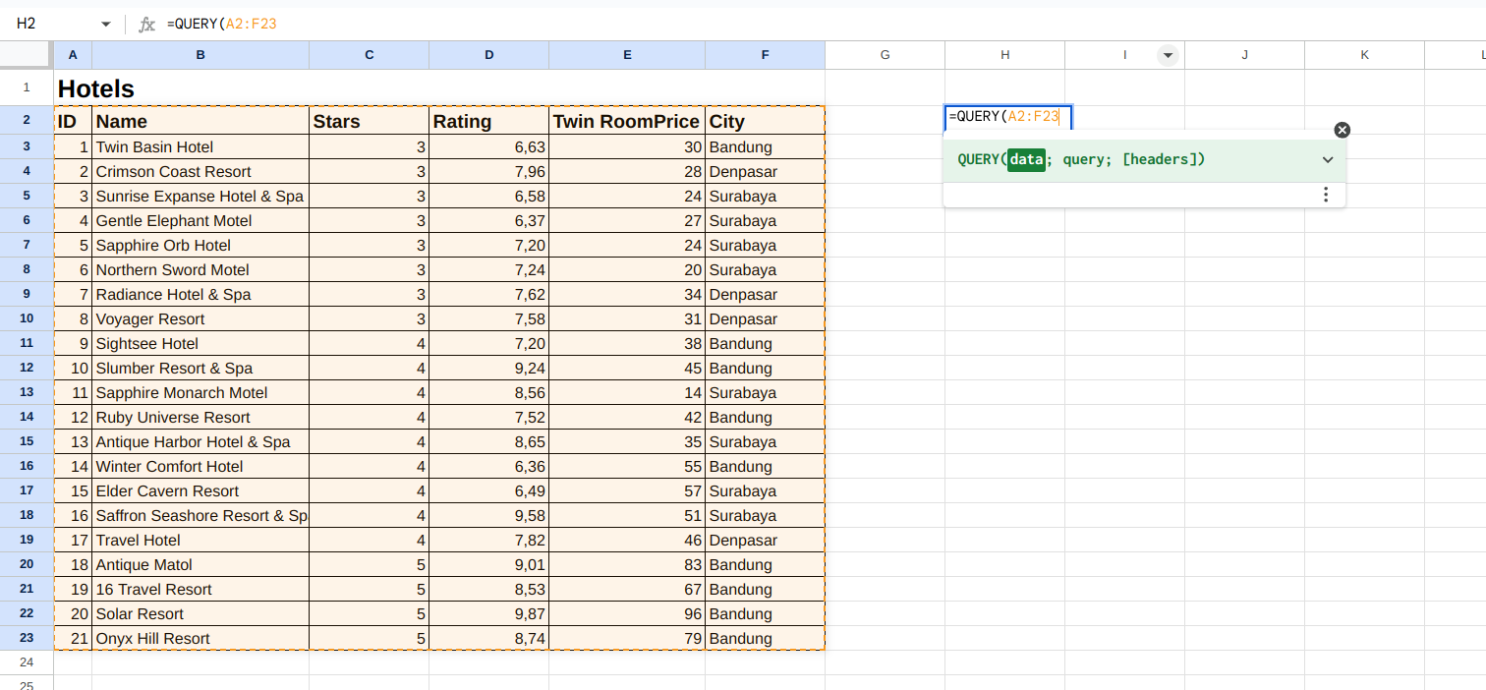Click the headers argument in the syntax hint
Viewport: 1486px width, 690px height.
click(x=1163, y=159)
